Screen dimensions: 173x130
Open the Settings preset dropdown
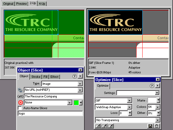[157, 93]
